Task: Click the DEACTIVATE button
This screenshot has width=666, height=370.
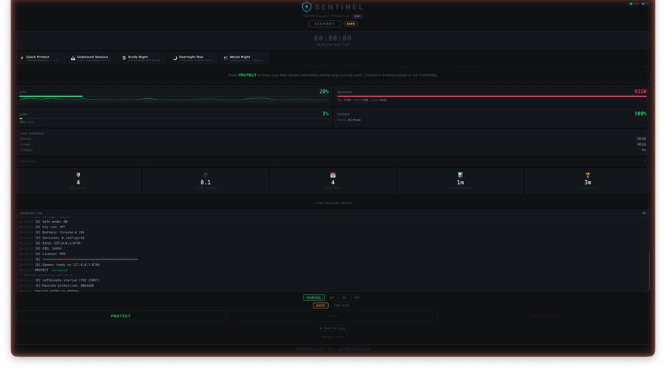Action: tap(545, 316)
